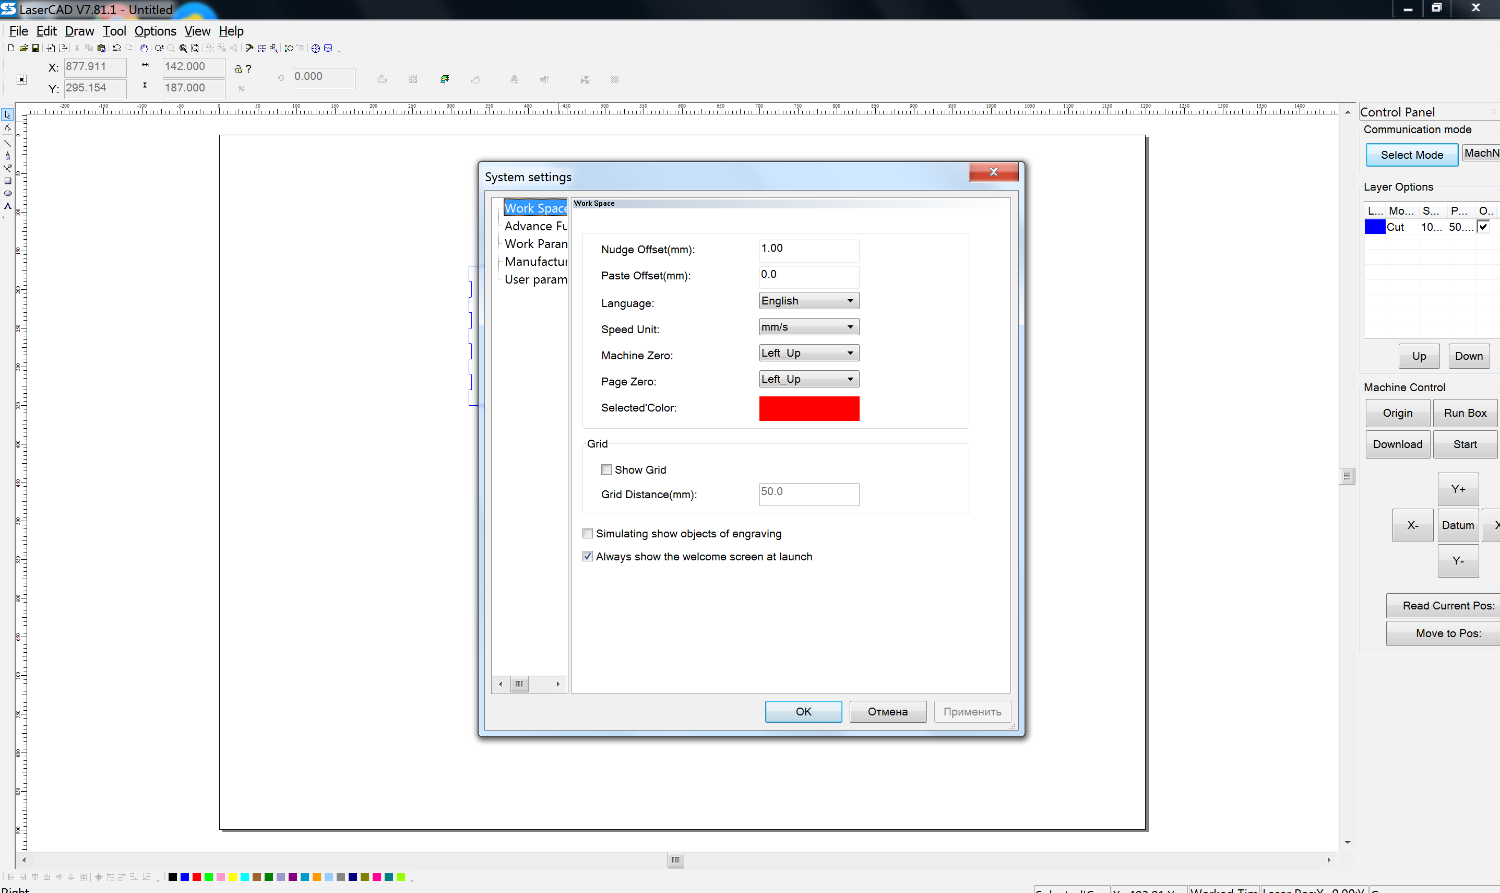Click the Zoom In magnifier icon

tap(159, 48)
